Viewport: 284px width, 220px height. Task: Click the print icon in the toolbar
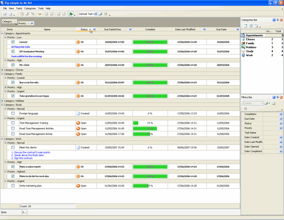pyautogui.click(x=4, y=14)
